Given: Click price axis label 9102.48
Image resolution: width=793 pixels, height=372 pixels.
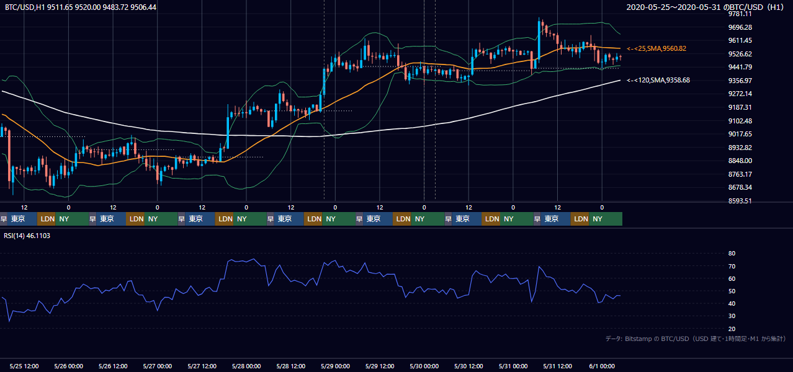Looking at the screenshot, I should point(740,121).
